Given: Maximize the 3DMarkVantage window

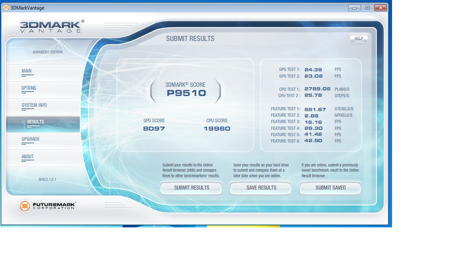Looking at the screenshot, I should tap(367, 8).
